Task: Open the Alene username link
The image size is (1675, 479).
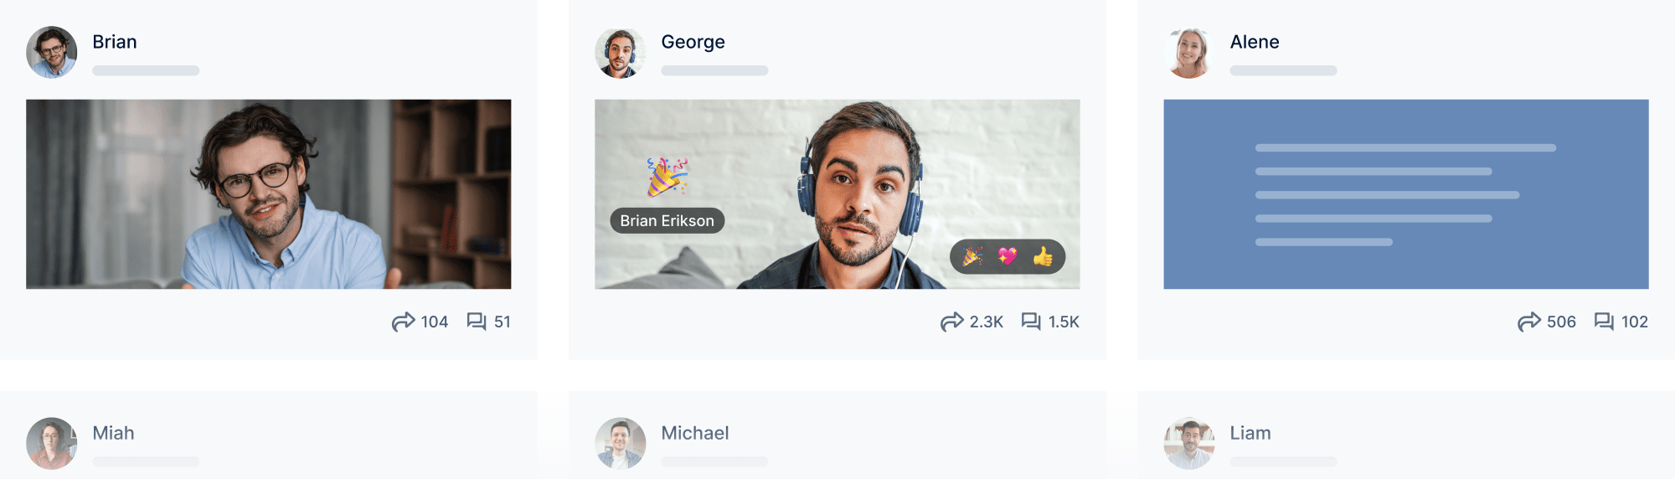Action: (x=1255, y=42)
